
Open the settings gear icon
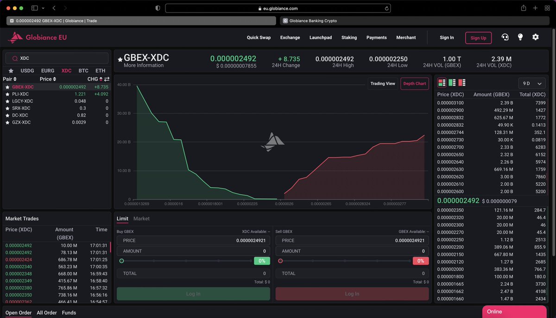tap(536, 37)
